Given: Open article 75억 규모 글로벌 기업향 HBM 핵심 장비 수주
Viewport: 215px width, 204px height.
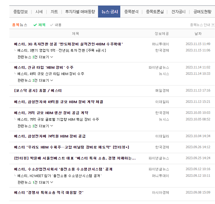Looking at the screenshot, I should tap(58, 119).
